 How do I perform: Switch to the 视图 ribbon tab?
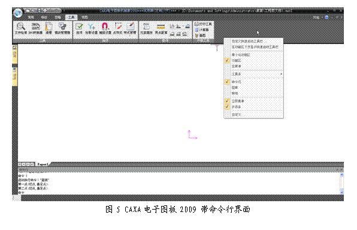click(84, 17)
